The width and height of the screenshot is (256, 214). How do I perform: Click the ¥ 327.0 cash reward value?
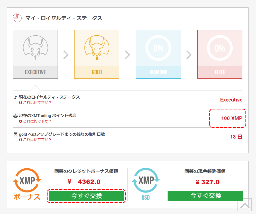pos(207,182)
